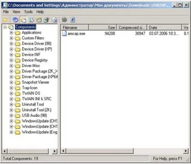
Task: Open the Tools menu
Action: coord(28,12)
